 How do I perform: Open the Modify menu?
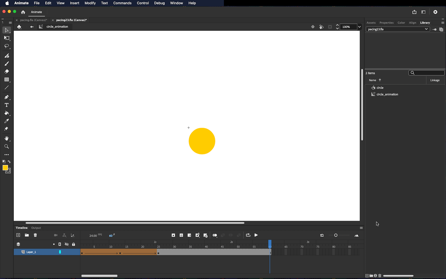[90, 3]
